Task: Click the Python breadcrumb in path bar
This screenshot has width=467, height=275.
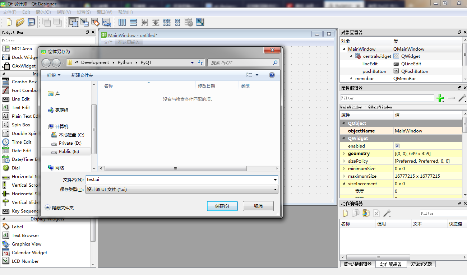Action: 125,62
